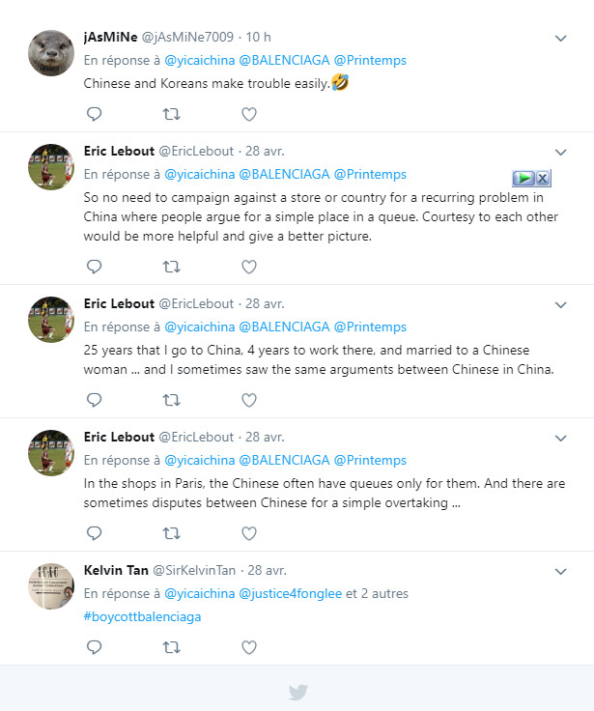Screen dimensions: 594x711
Task: Retweet Kelvin Tan's #boycottbalenciaga tweet
Action: coord(171,647)
